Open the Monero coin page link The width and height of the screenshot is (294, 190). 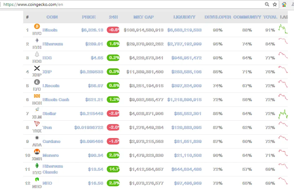click(51, 155)
